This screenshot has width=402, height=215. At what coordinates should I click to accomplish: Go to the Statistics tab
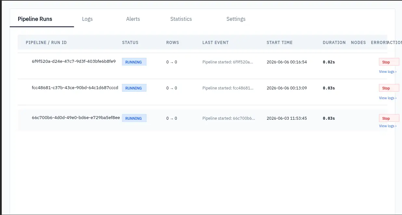(181, 19)
